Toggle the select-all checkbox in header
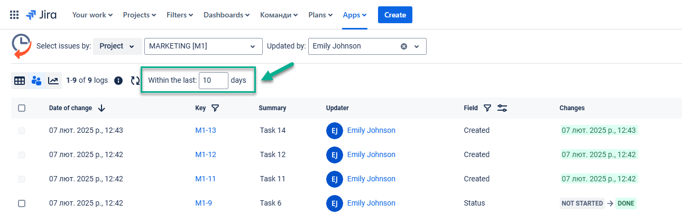 [x=22, y=108]
